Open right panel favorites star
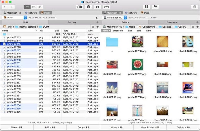200x131 pixels. point(198,27)
